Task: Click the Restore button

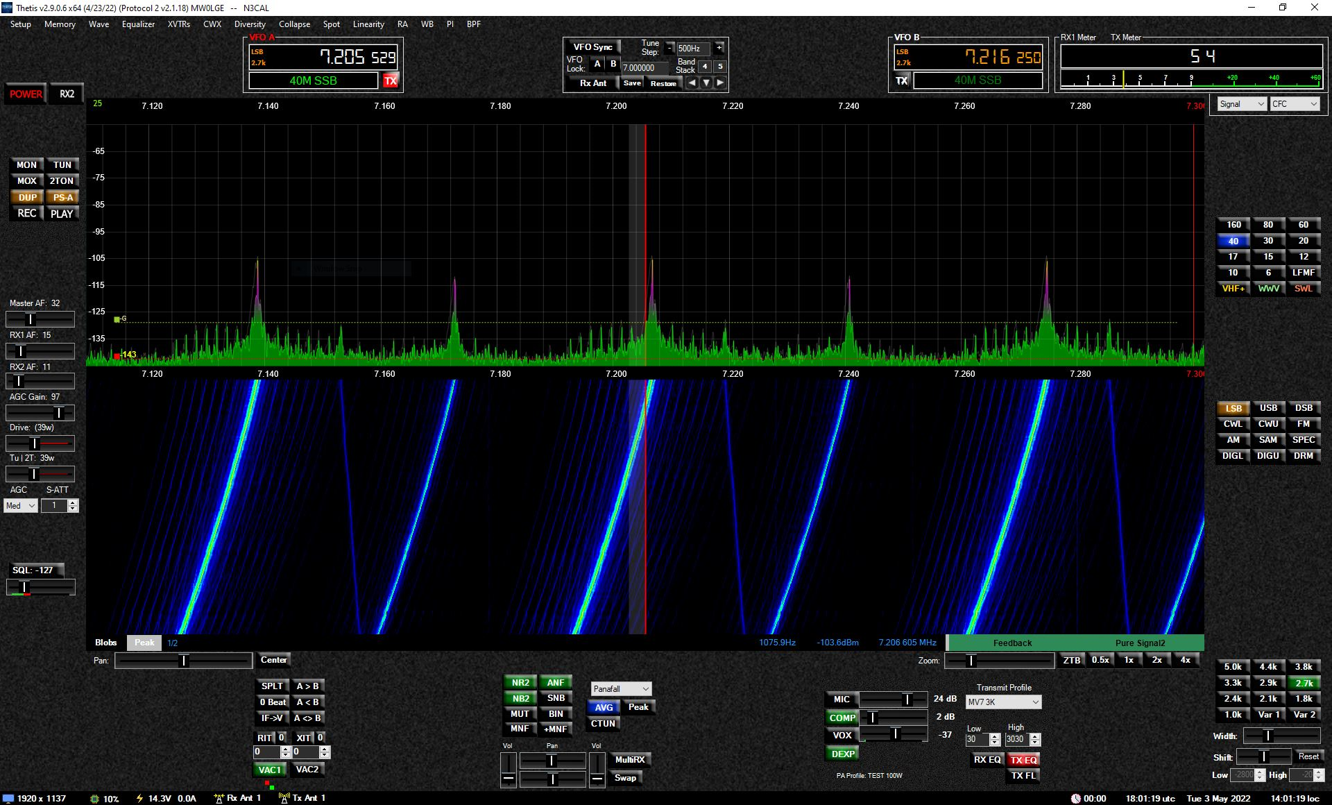Action: point(663,83)
